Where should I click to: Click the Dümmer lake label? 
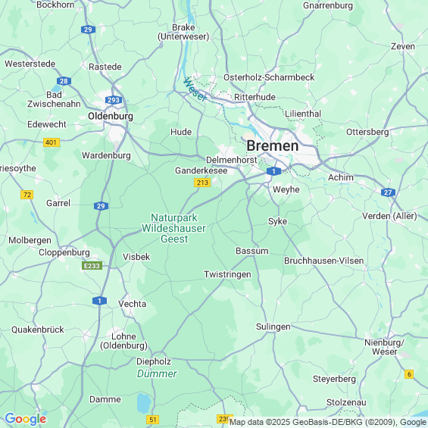(157, 373)
